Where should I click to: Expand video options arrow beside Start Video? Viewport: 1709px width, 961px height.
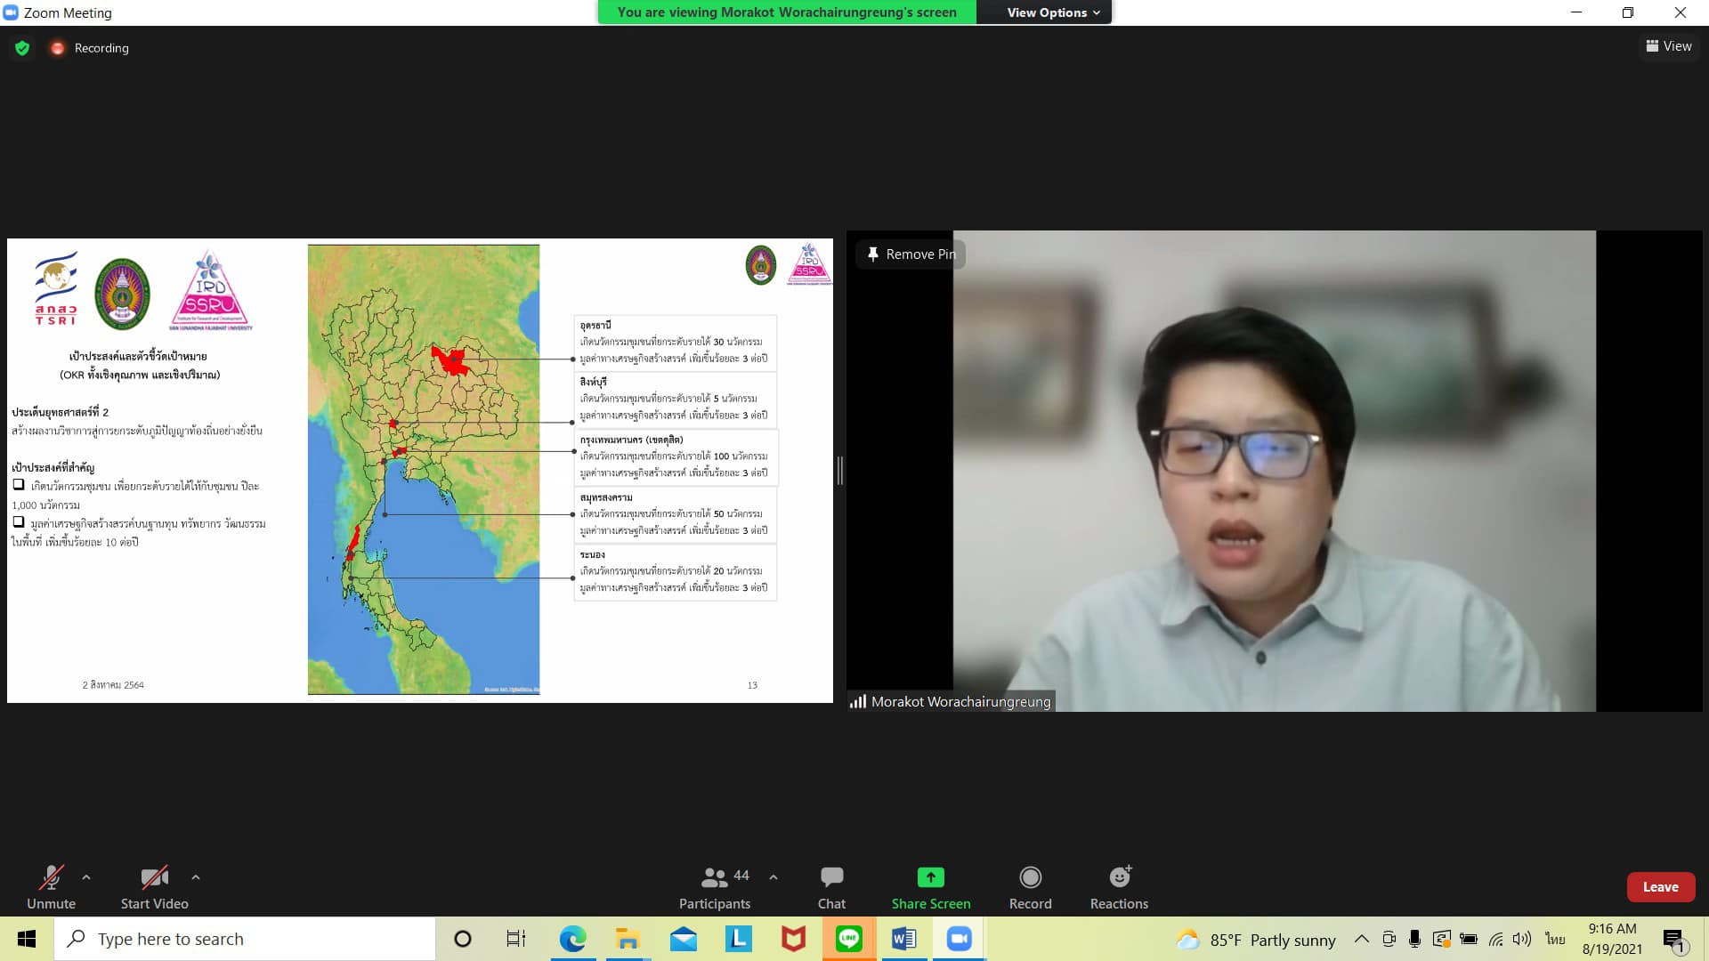[x=196, y=877]
